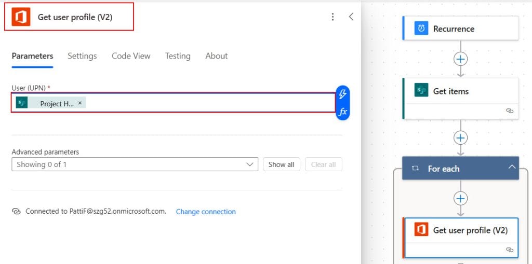Open dynamic content via the lightning icon

343,94
